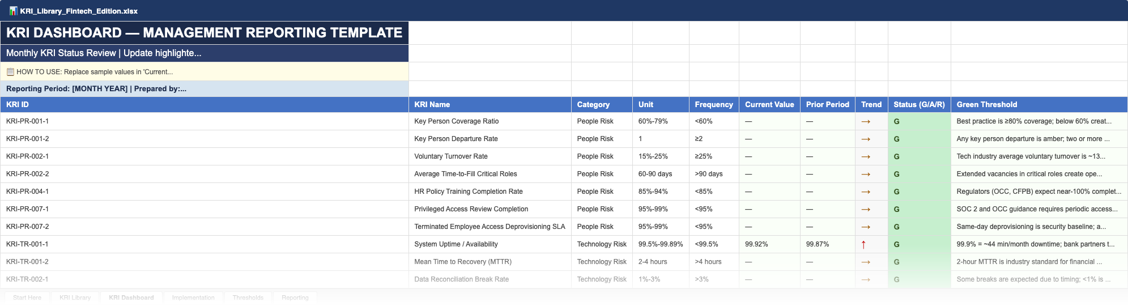Select the Trend column header
This screenshot has height=306, width=1128.
click(x=871, y=104)
